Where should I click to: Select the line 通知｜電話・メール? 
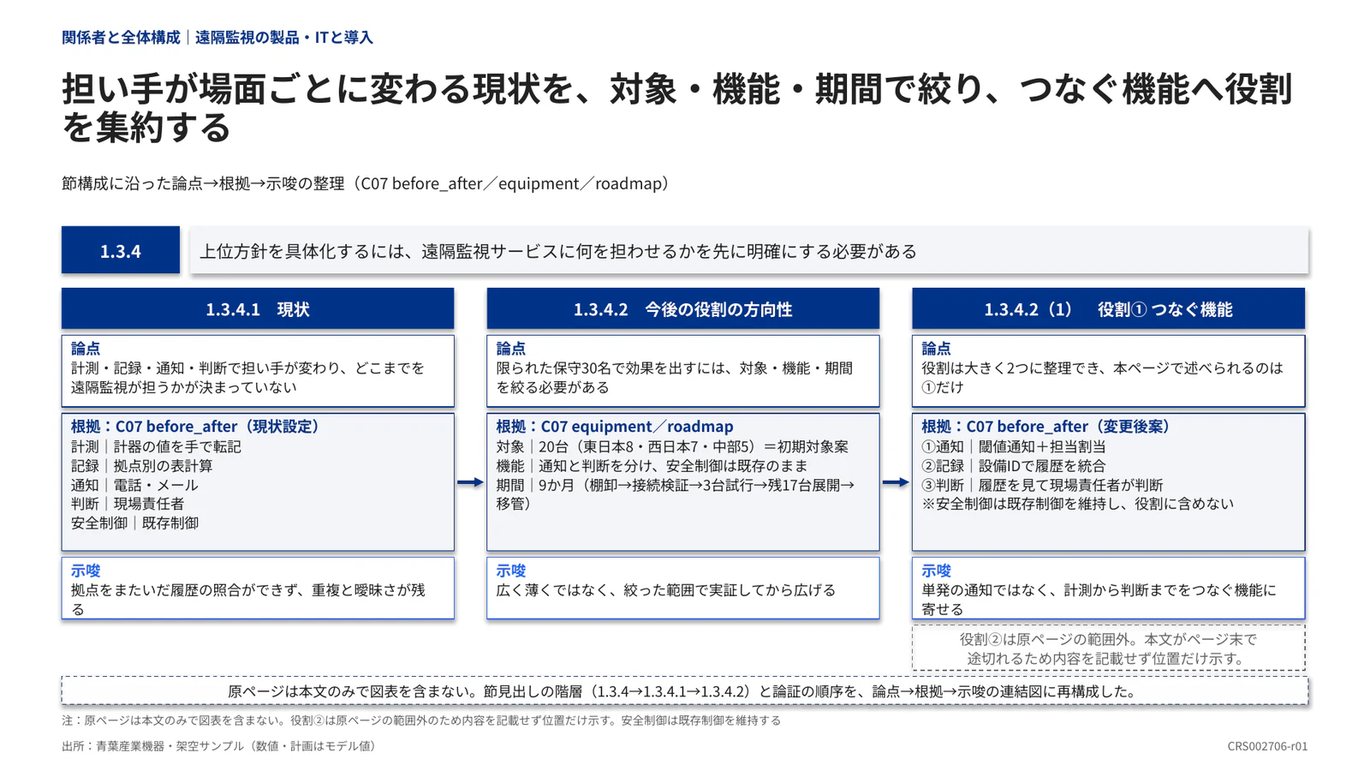[134, 485]
